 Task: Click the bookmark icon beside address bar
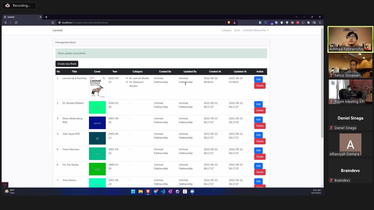tap(53, 22)
